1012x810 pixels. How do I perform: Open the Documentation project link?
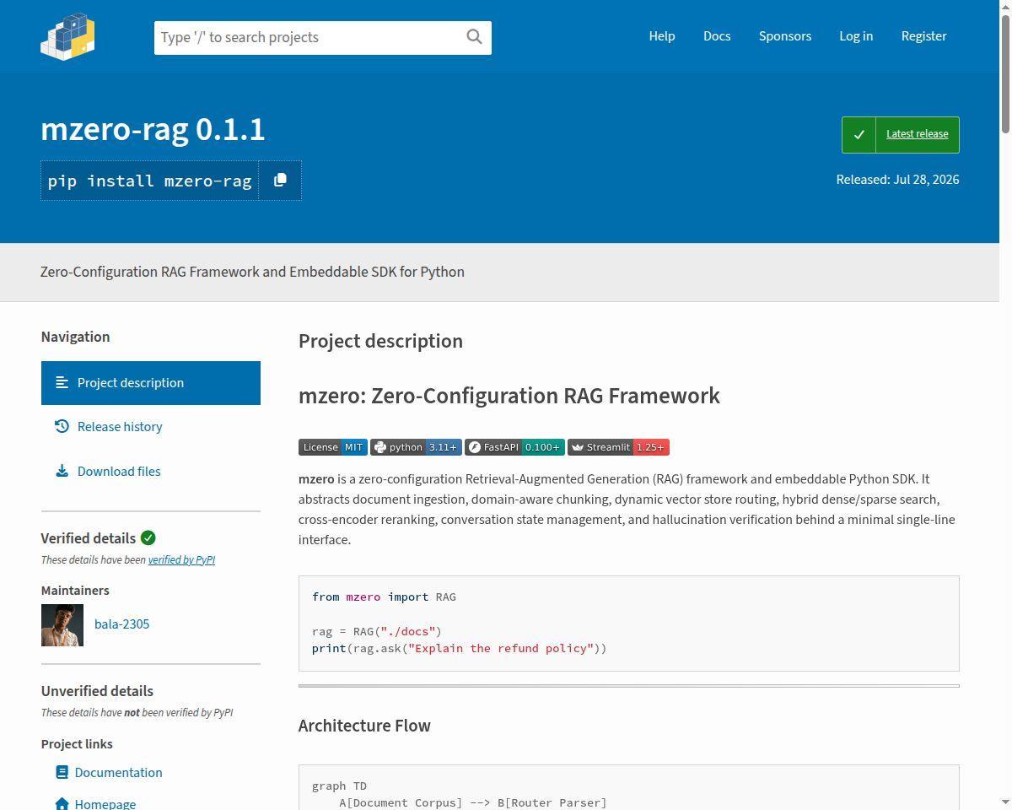118,772
